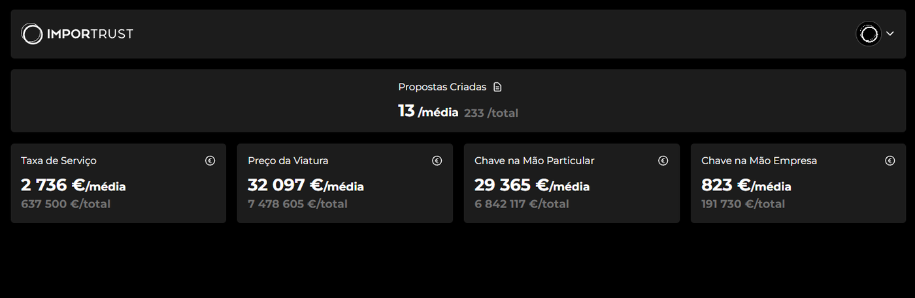Click euro icon on Chave na Mão Particular
This screenshot has width=915, height=298.
click(663, 160)
